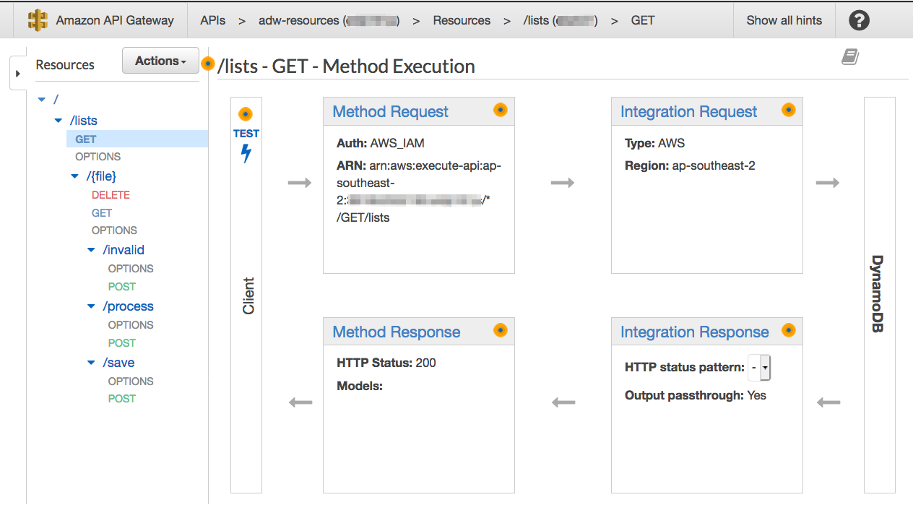Screen dimensions: 913x505
Task: Select the /save resource
Action: pos(118,363)
